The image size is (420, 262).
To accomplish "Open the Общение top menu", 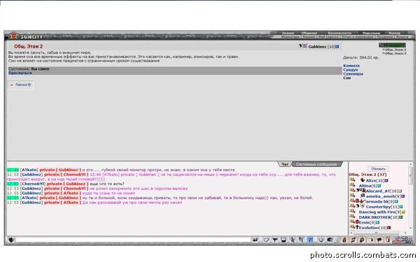I will point(309,33).
